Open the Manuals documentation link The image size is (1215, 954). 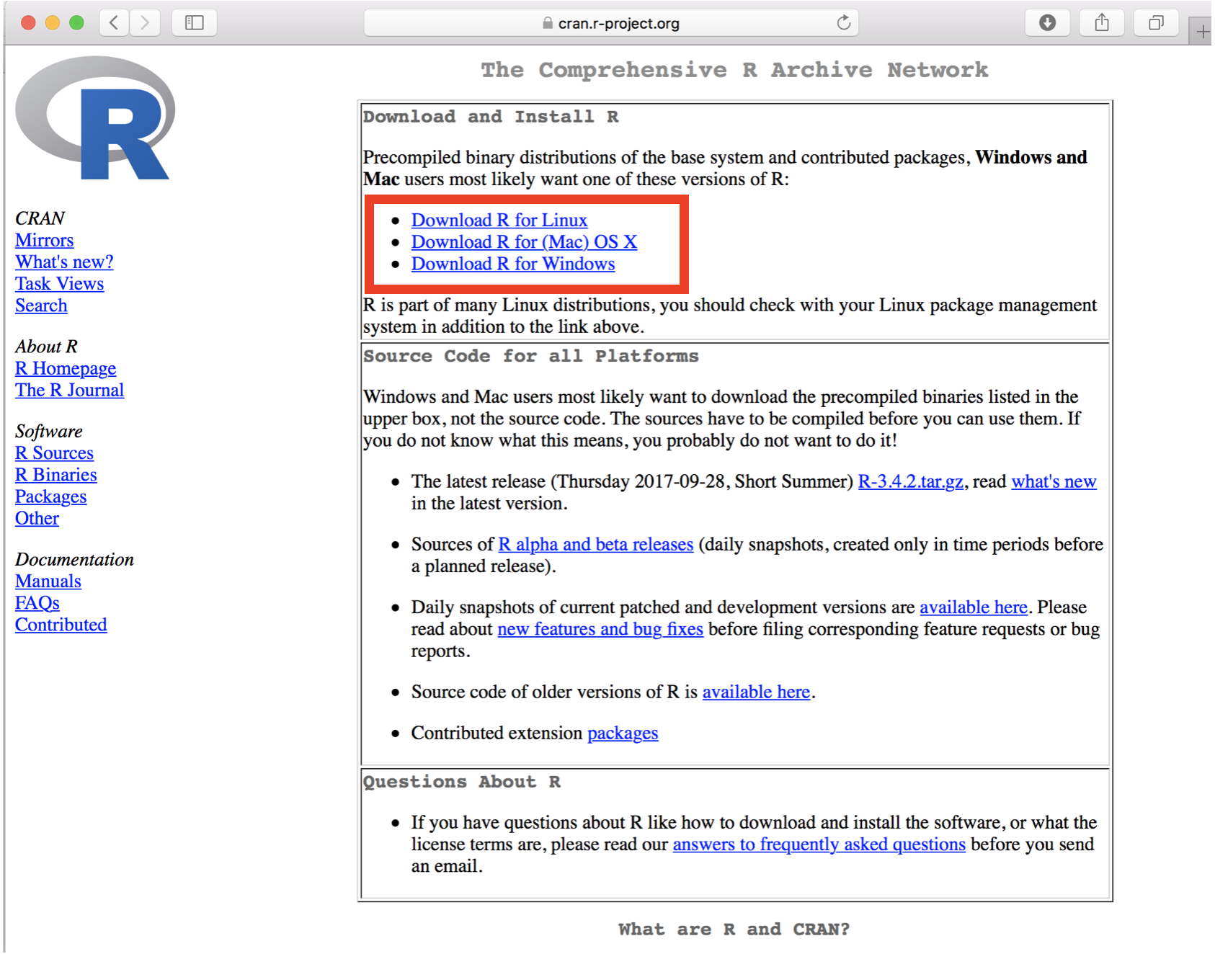pyautogui.click(x=48, y=581)
